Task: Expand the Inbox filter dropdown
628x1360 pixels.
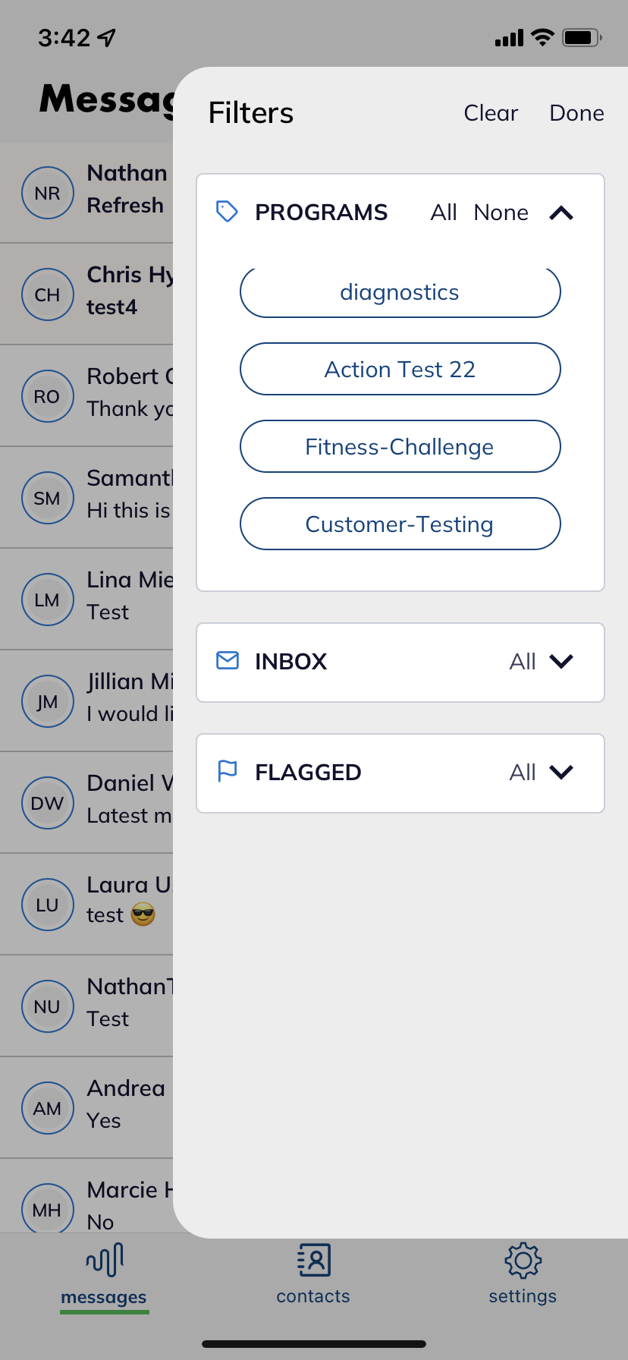Action: pyautogui.click(x=561, y=662)
